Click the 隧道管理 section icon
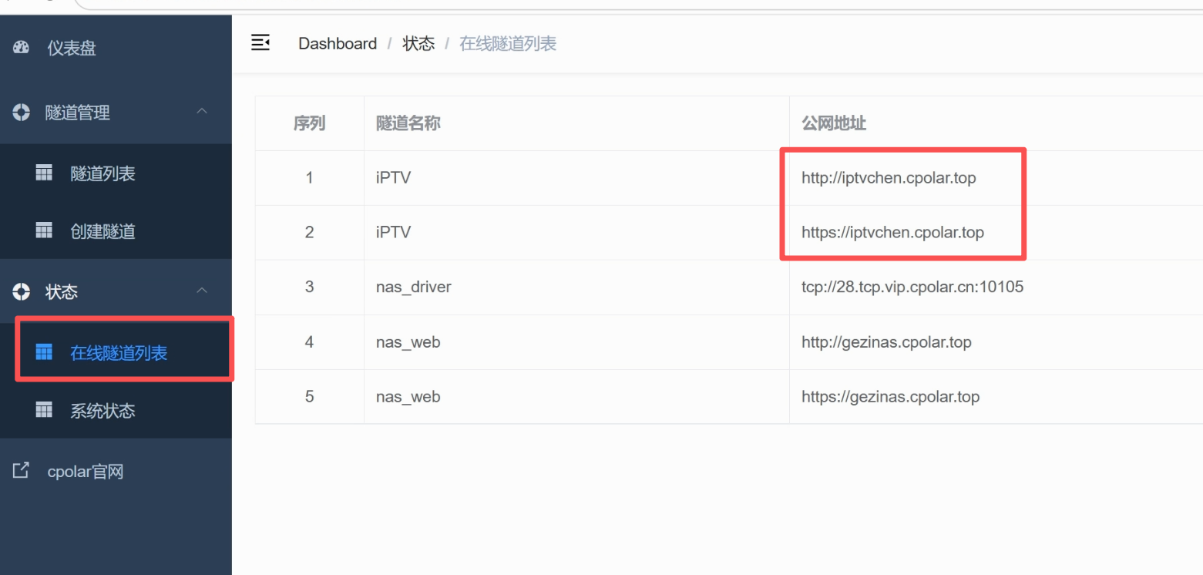The width and height of the screenshot is (1203, 575). 21,113
